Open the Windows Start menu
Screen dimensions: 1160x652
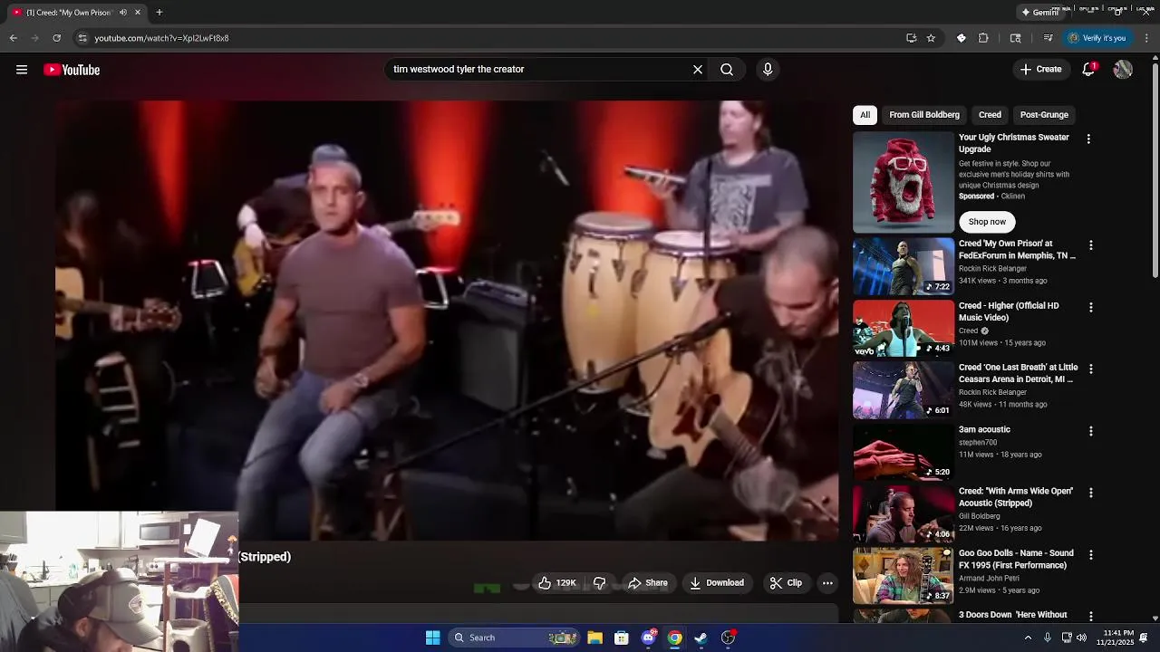coord(433,638)
